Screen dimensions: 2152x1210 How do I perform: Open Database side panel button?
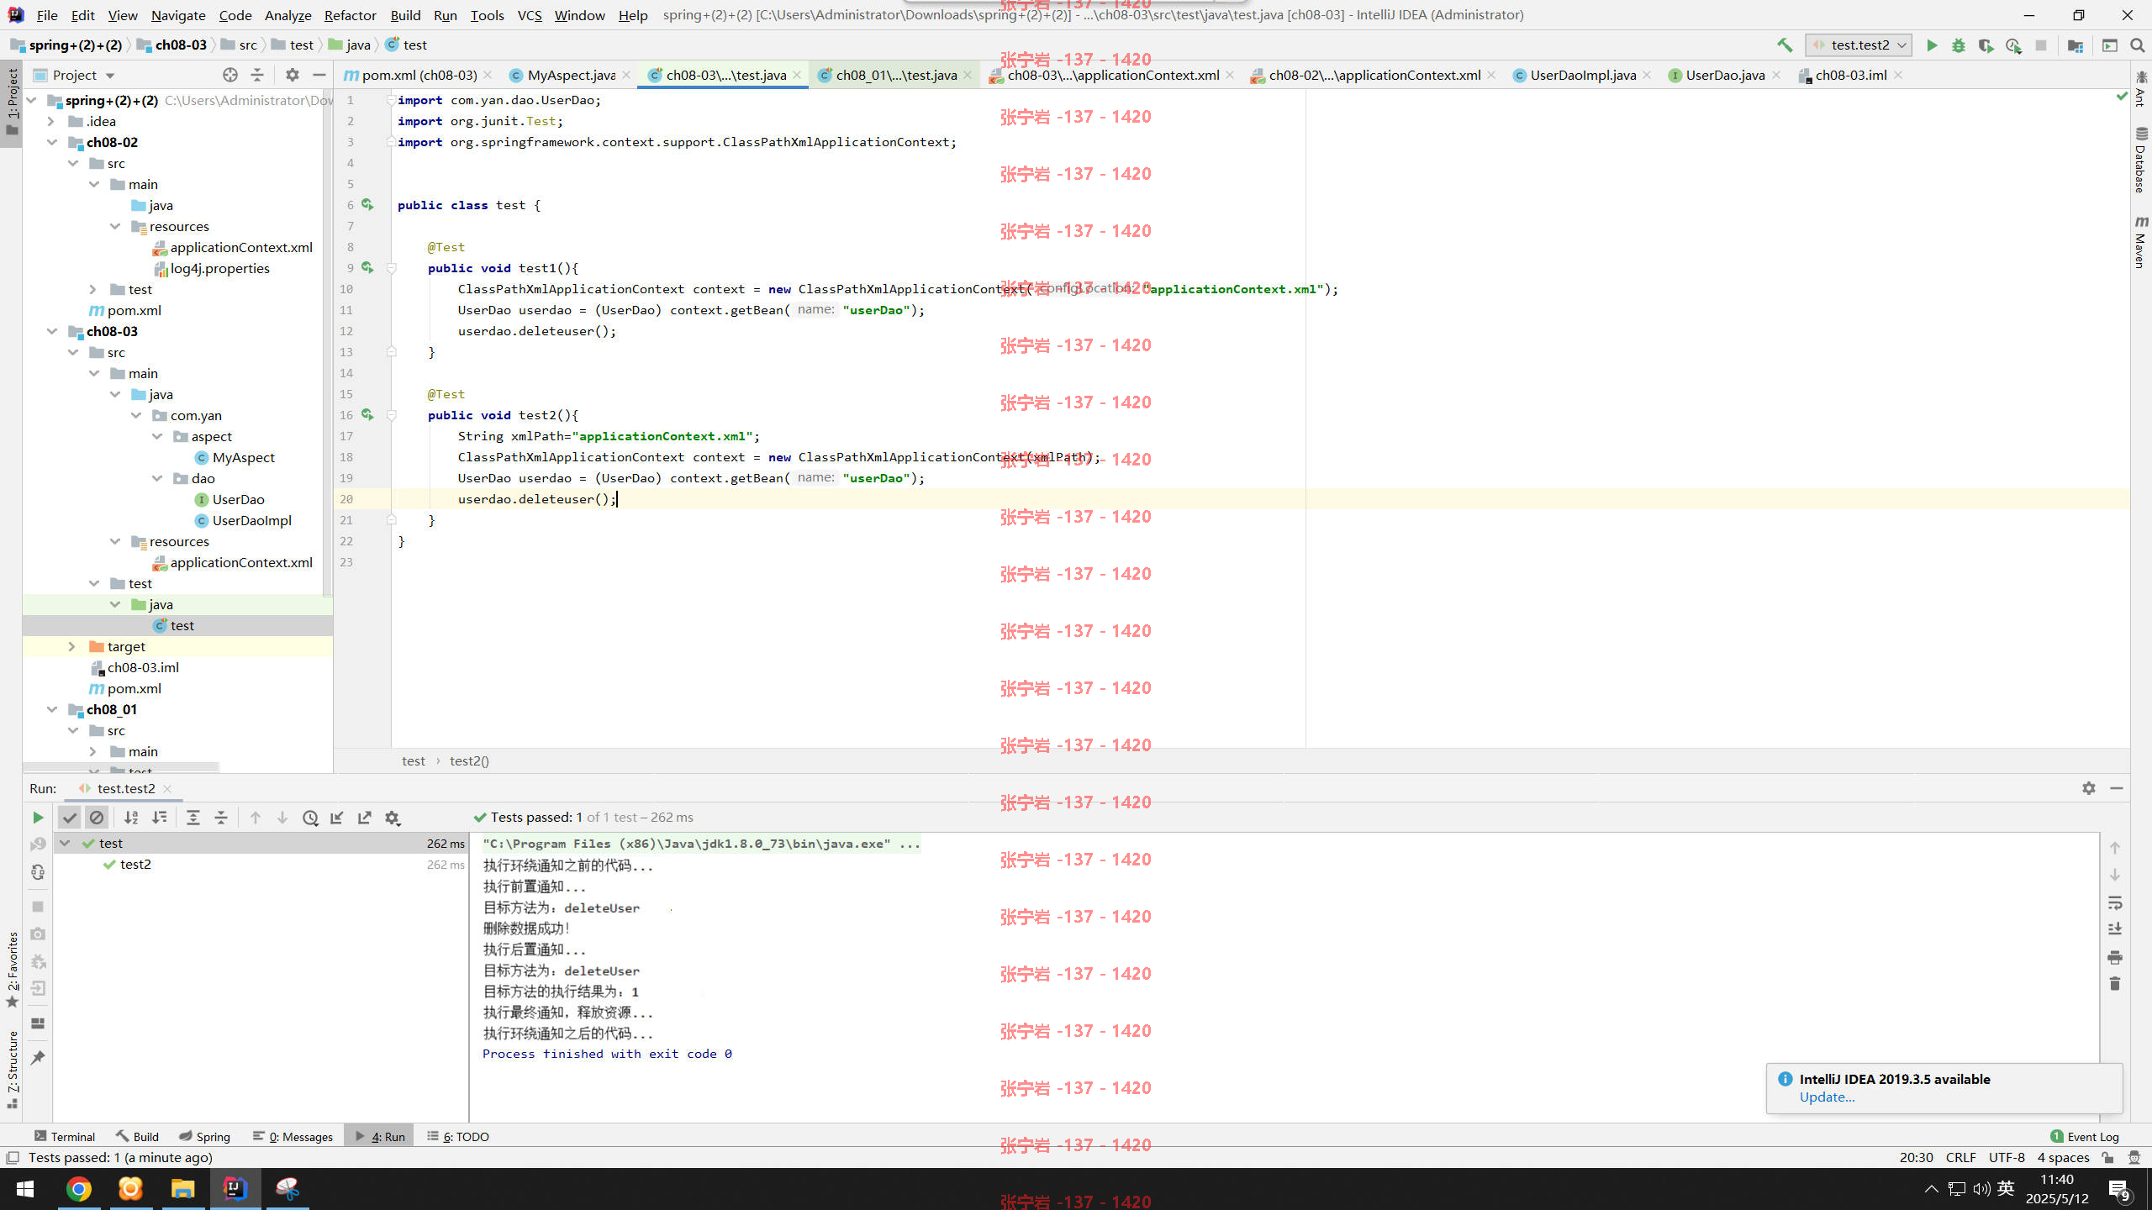coord(2140,160)
